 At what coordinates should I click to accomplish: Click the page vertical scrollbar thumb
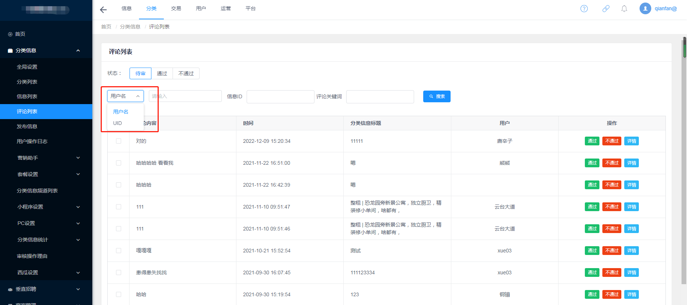tap(684, 47)
